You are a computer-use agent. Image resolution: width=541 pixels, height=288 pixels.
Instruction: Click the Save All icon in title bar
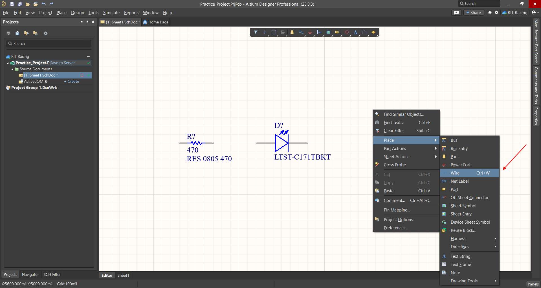[x=20, y=4]
